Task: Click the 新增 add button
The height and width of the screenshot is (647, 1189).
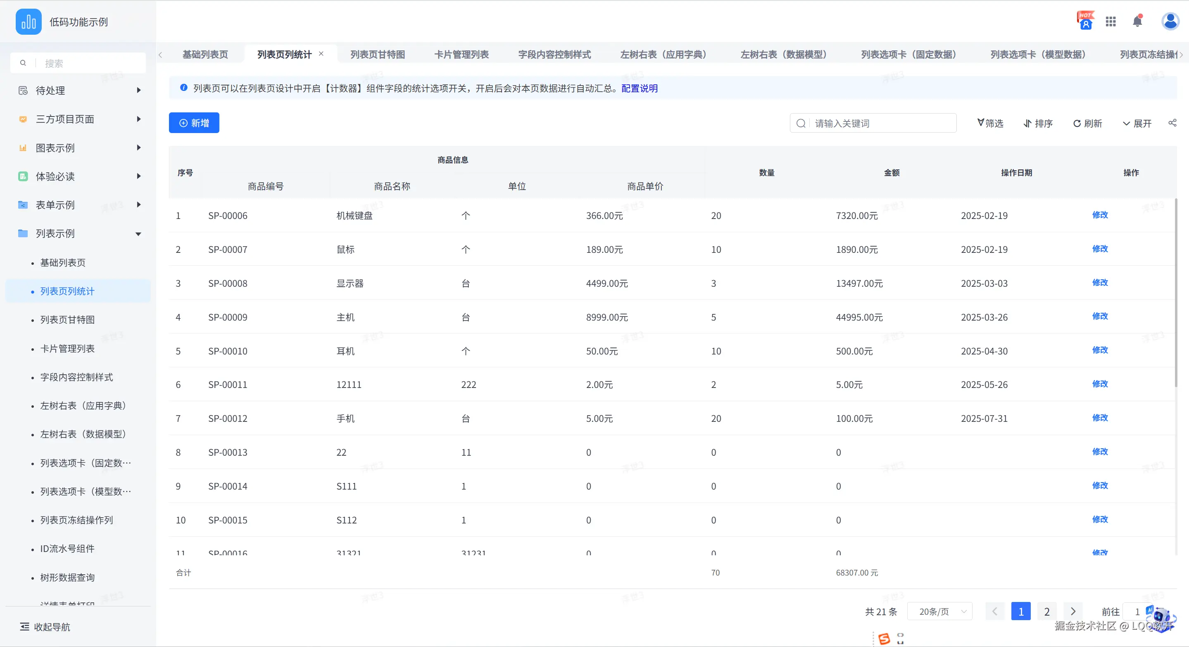Action: [x=194, y=123]
